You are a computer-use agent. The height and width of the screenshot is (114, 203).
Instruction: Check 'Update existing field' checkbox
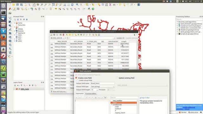pyautogui.click(x=117, y=78)
